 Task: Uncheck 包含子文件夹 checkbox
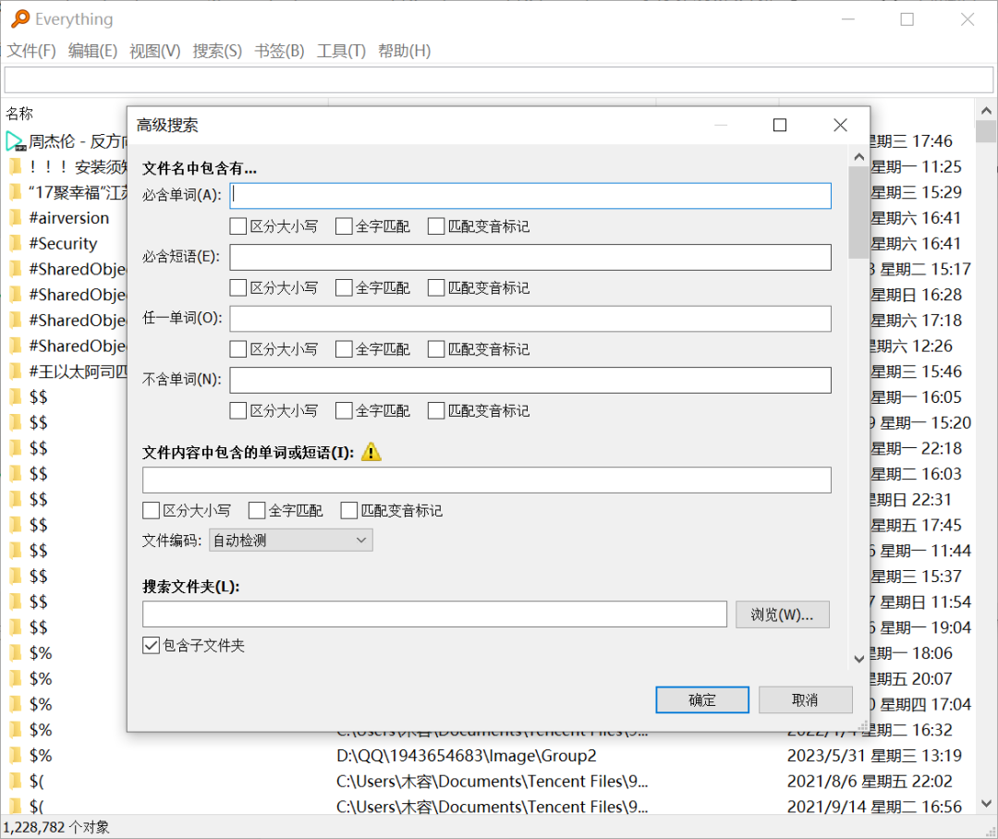(151, 646)
